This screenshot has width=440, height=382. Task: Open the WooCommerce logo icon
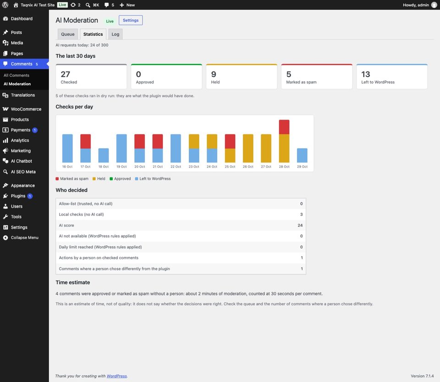[x=5, y=109]
